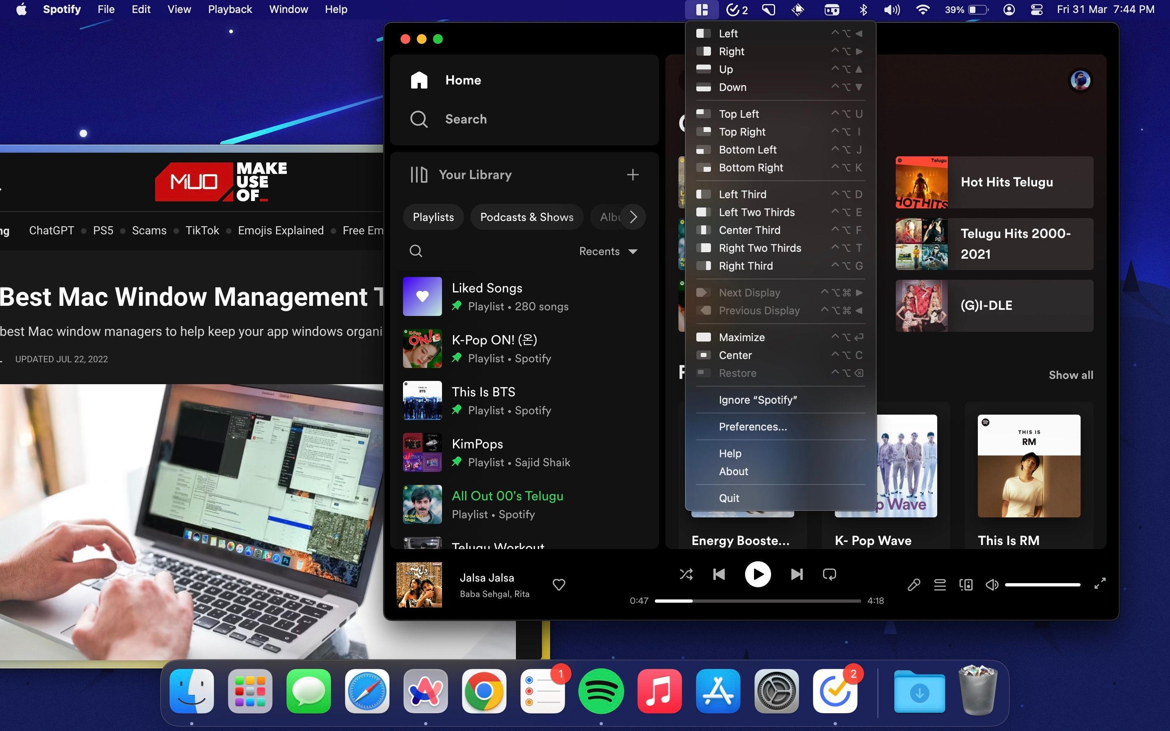Open Telugu Hits 2000-2021 card

click(x=994, y=244)
